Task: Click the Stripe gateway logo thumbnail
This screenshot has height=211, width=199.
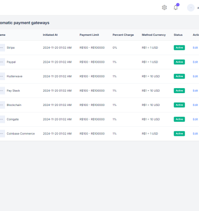Action: [2, 48]
